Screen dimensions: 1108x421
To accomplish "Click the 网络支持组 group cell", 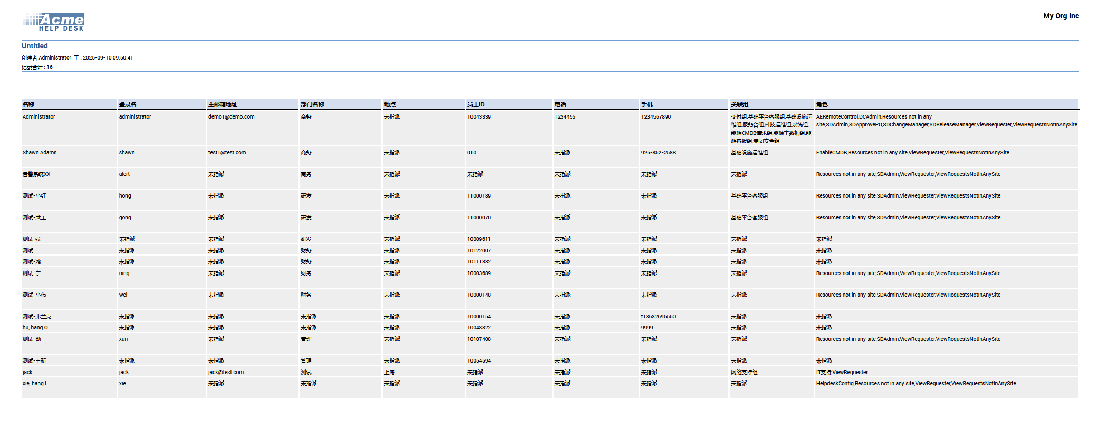I will pos(744,372).
